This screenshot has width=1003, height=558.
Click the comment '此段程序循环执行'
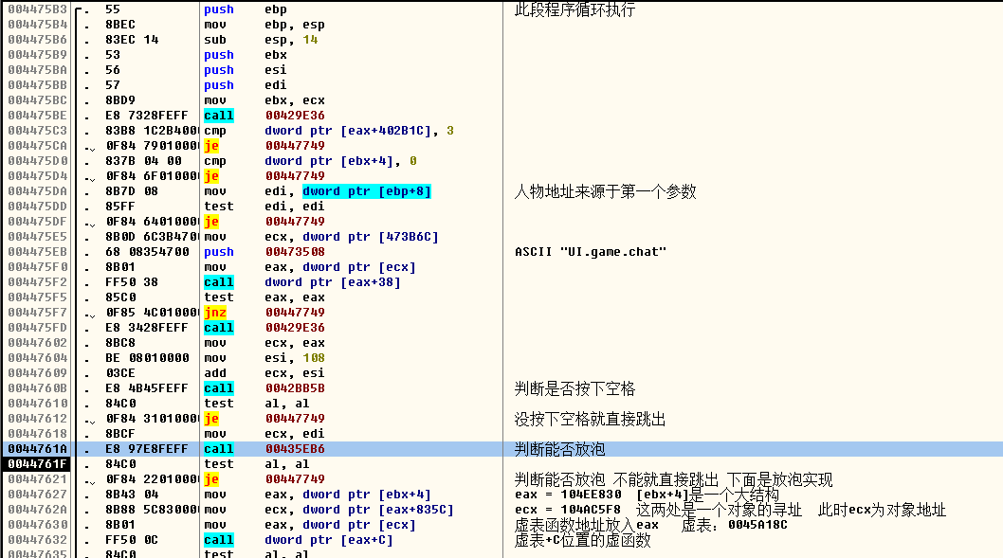tap(574, 9)
